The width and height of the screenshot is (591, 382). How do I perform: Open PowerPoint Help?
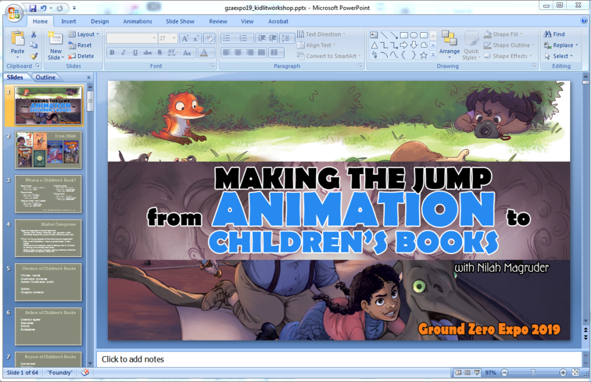pyautogui.click(x=584, y=21)
